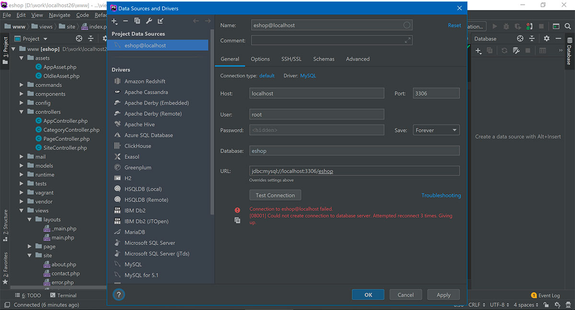Open Database panel gear settings
This screenshot has height=310, width=575.
pos(547,38)
